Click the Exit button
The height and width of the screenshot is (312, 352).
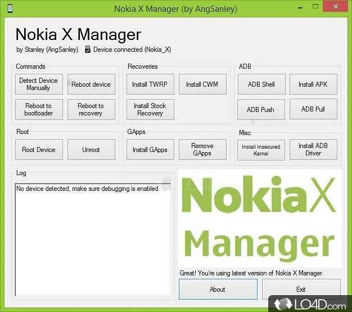coord(301,289)
